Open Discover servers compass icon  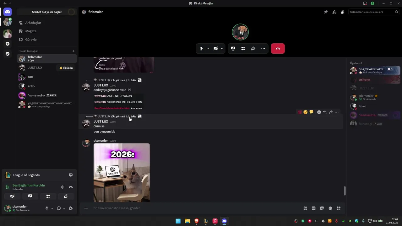click(8, 54)
